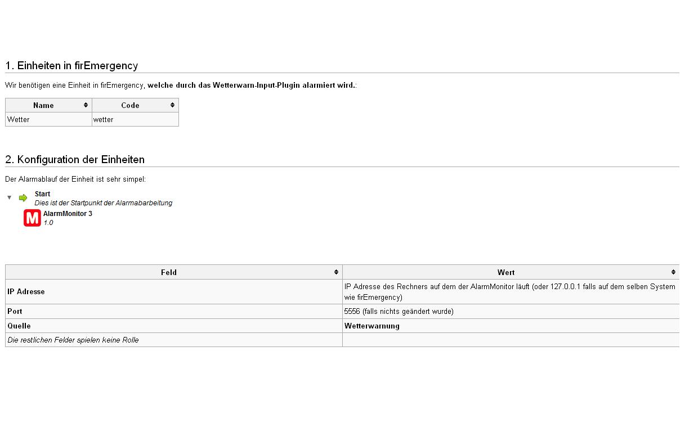Collapse the Start tree node triangle
The width and height of the screenshot is (685, 432).
point(10,197)
